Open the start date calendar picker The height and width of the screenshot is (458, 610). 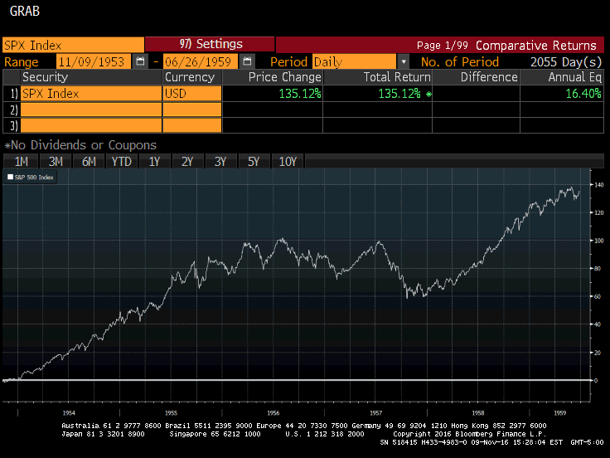[140, 61]
